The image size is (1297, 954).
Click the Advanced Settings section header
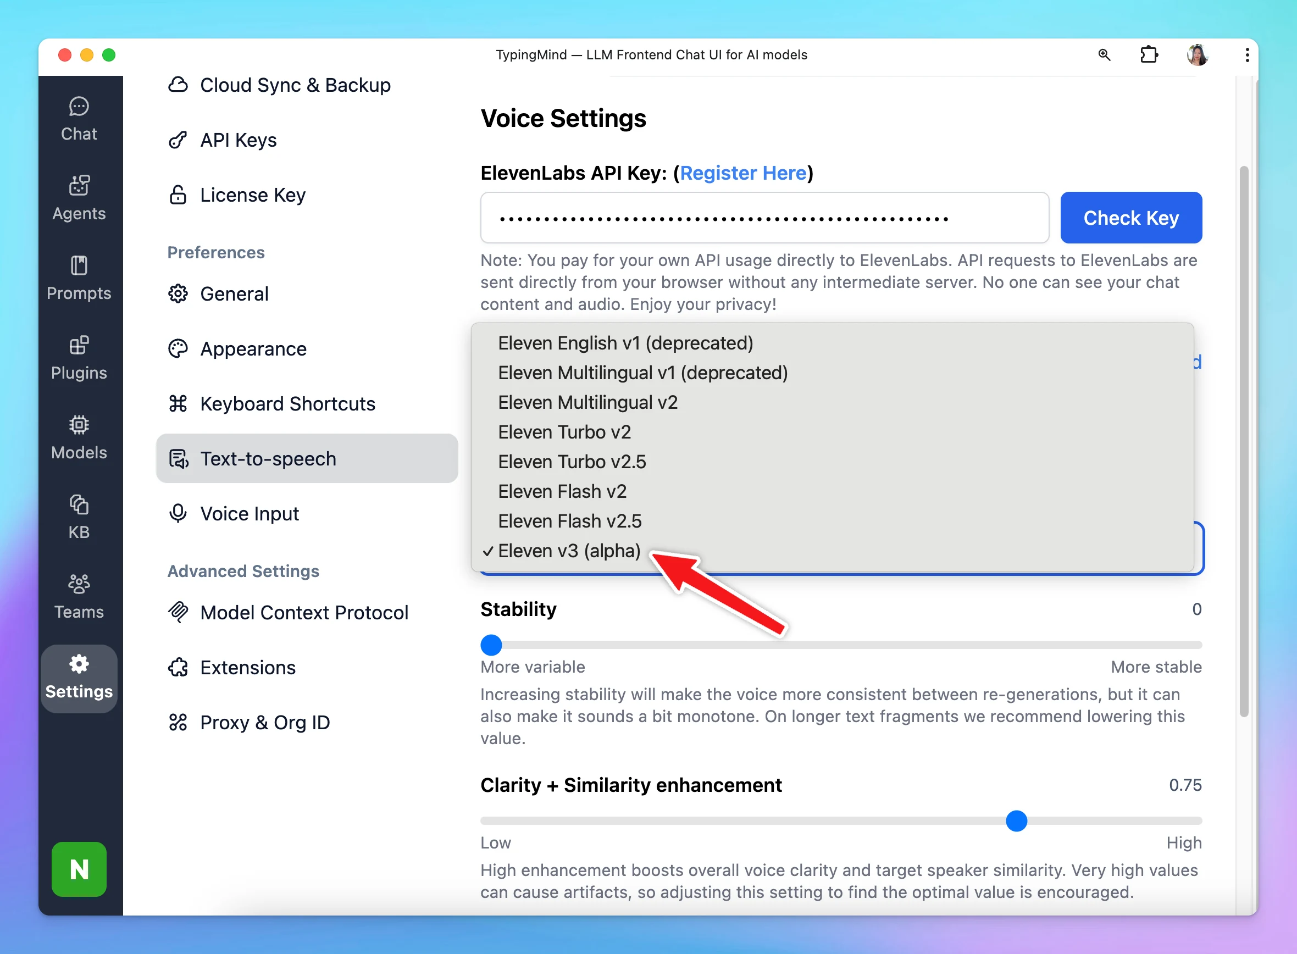tap(243, 571)
